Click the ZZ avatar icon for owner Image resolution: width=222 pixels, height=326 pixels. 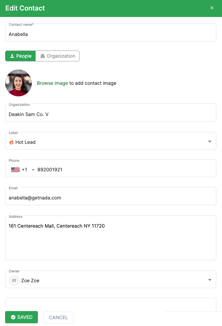[14, 281]
